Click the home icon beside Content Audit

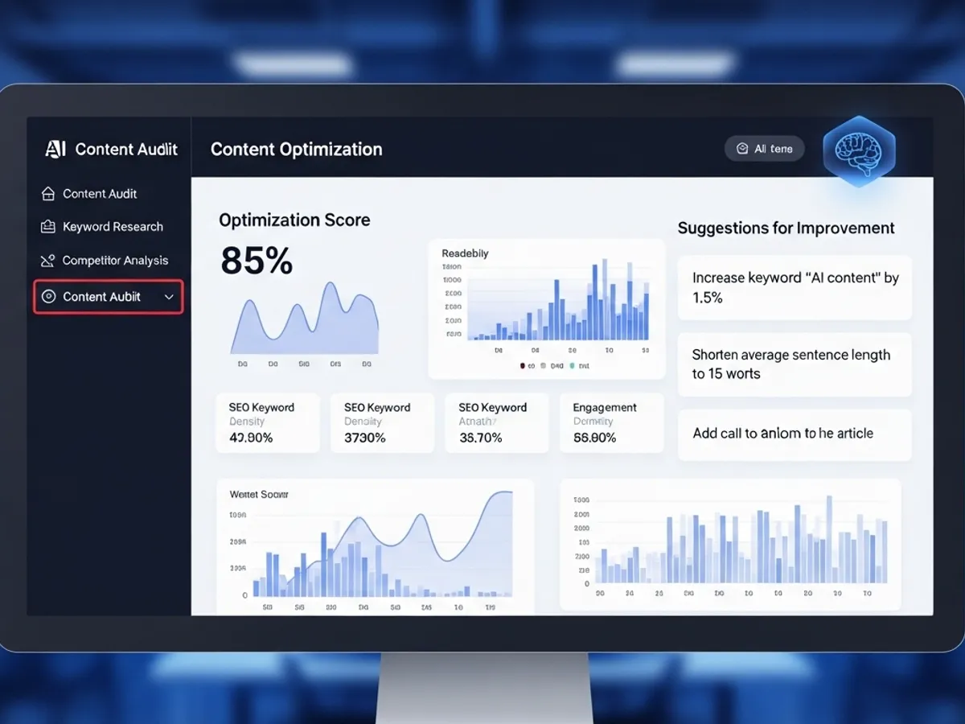[x=48, y=194]
